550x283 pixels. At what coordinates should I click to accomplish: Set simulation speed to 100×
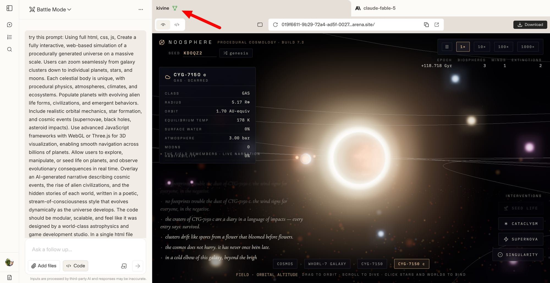[503, 47]
